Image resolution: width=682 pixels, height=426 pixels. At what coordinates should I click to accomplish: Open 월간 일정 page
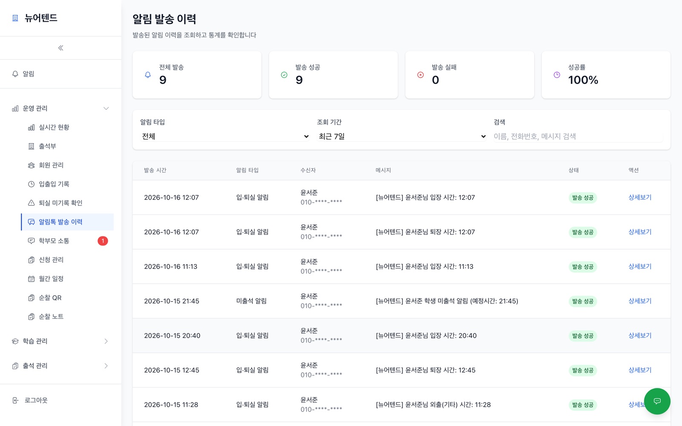click(x=67, y=279)
